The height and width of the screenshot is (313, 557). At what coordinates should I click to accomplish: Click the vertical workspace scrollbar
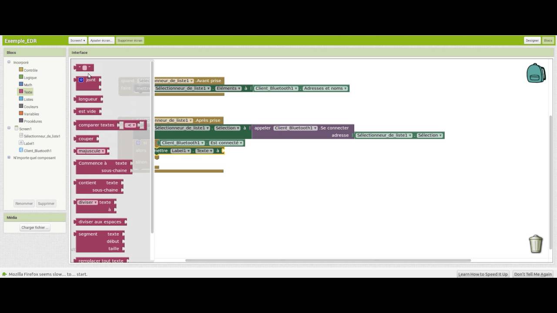pos(551,183)
